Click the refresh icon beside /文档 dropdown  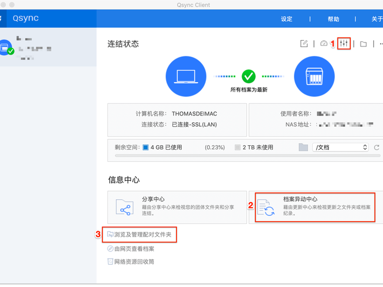377,148
